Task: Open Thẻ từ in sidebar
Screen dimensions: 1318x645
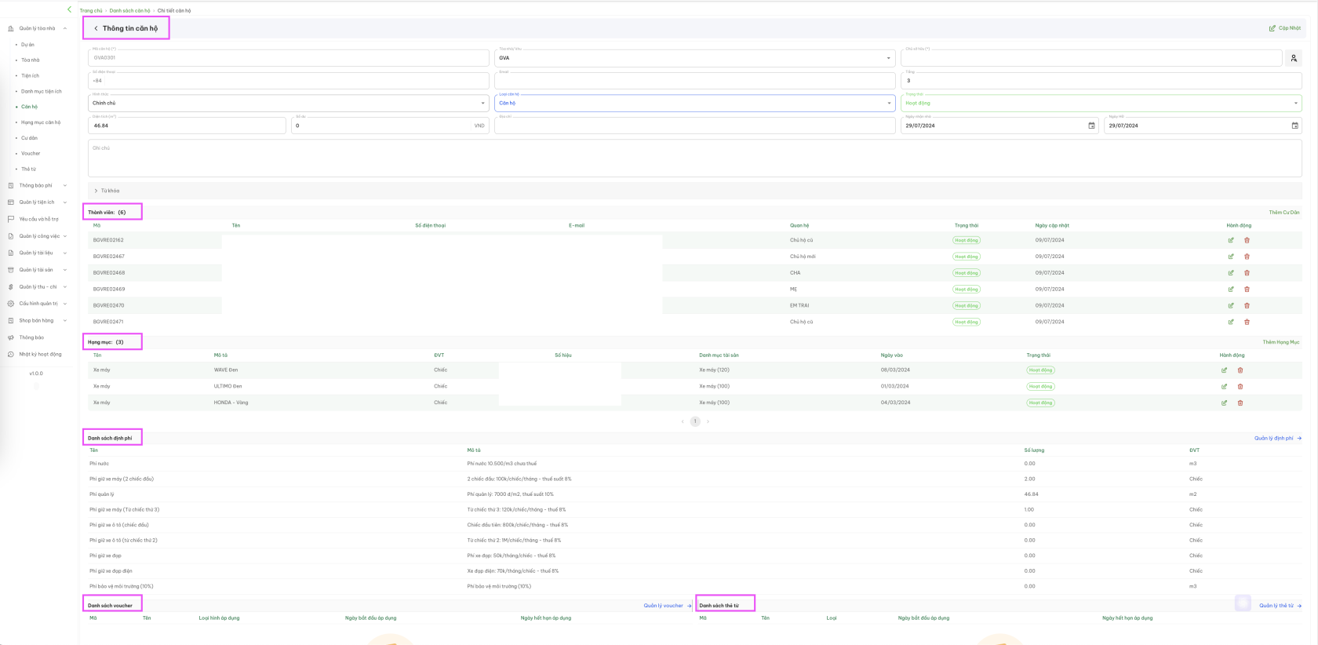Action: 28,169
